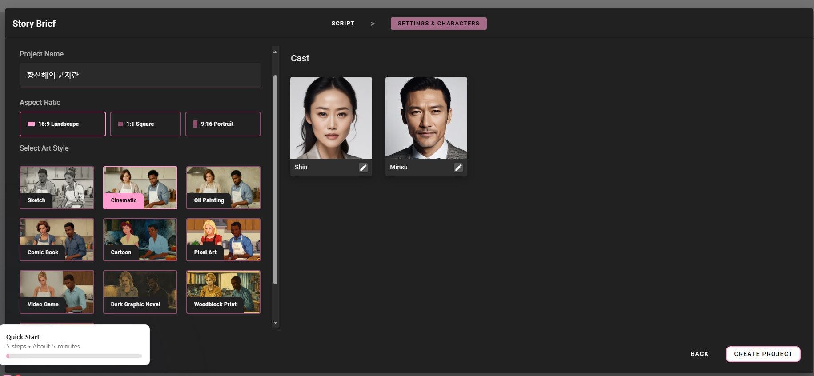Click the Project Name label

(x=41, y=54)
